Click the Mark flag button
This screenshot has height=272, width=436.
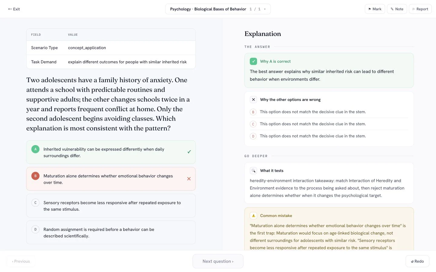coord(375,9)
